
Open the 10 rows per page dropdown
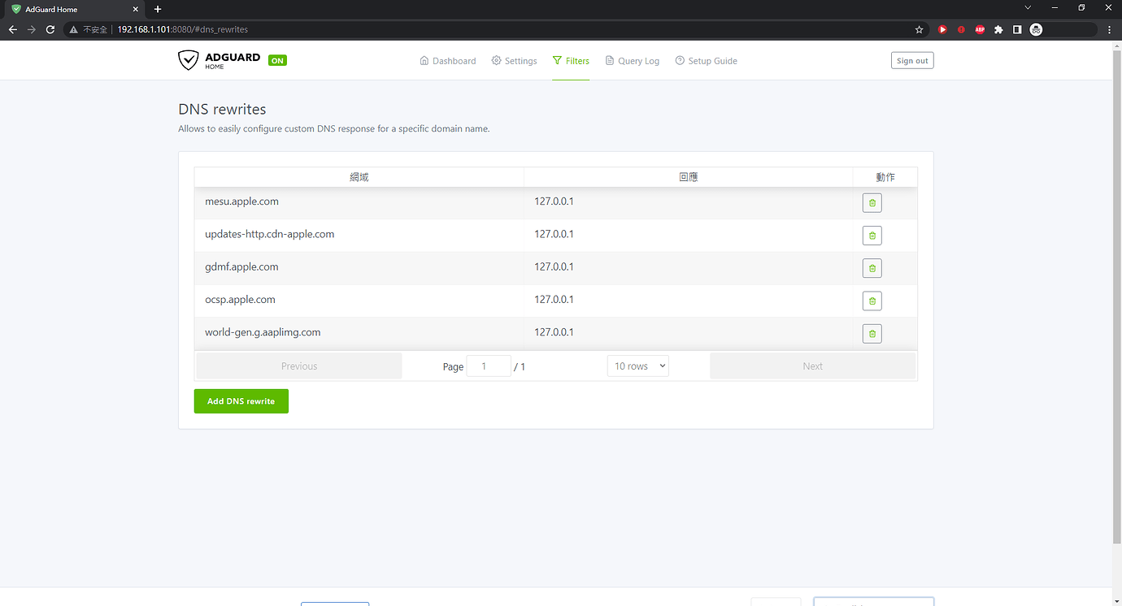pos(637,366)
